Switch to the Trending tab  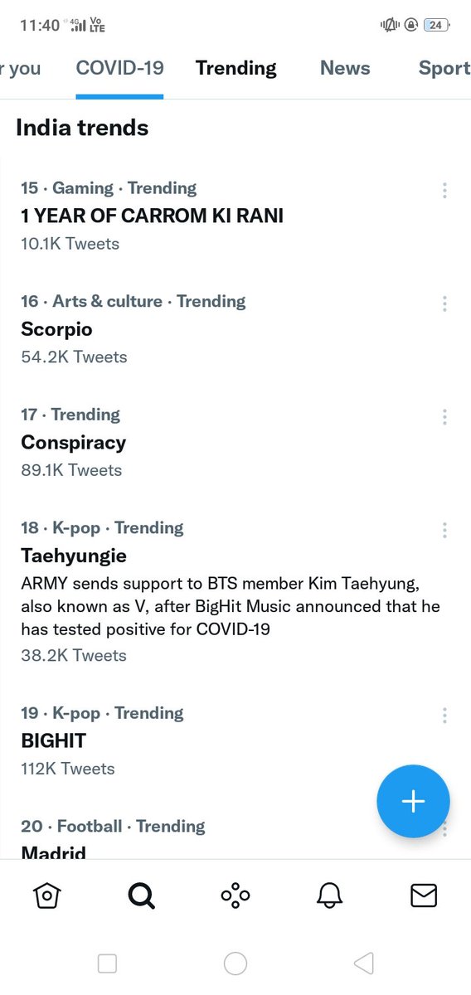tap(236, 68)
